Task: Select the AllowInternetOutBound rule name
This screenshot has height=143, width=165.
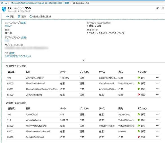Action: [x=37, y=131]
